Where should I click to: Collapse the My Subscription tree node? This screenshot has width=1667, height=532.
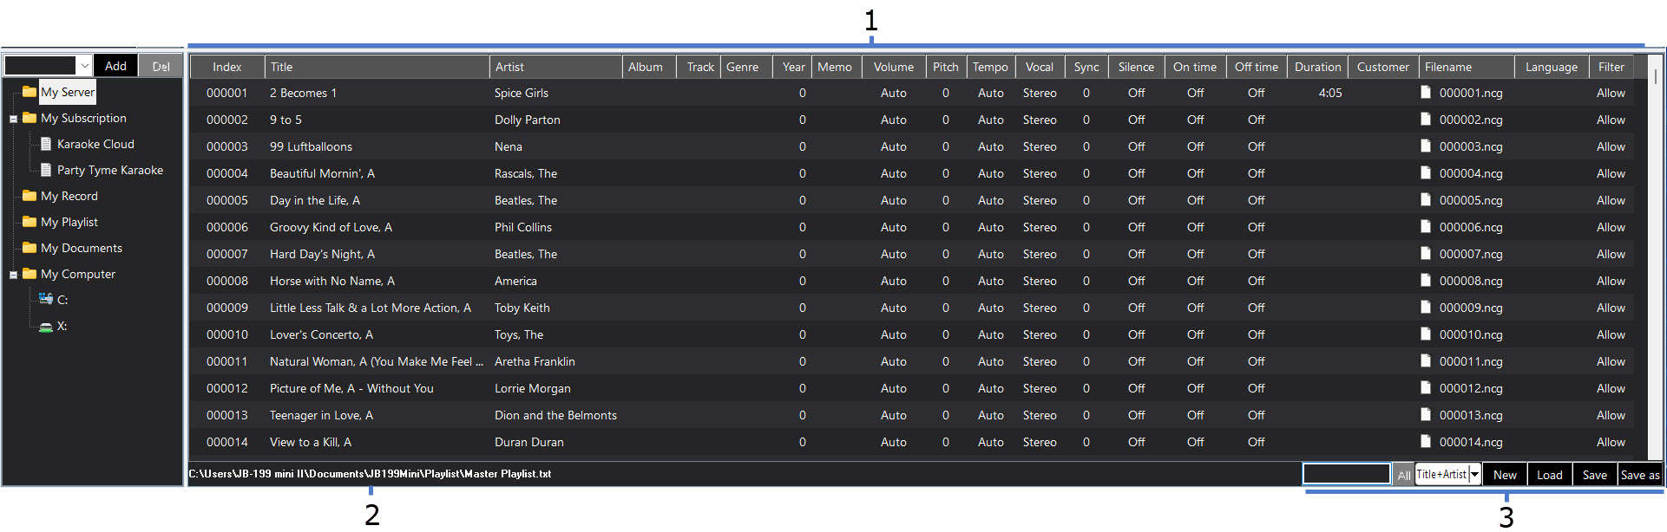[13, 119]
